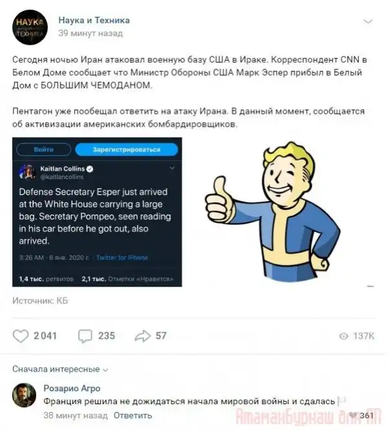The width and height of the screenshot is (388, 430).
Task: Share the post with the arrow icon
Action: pos(142,336)
